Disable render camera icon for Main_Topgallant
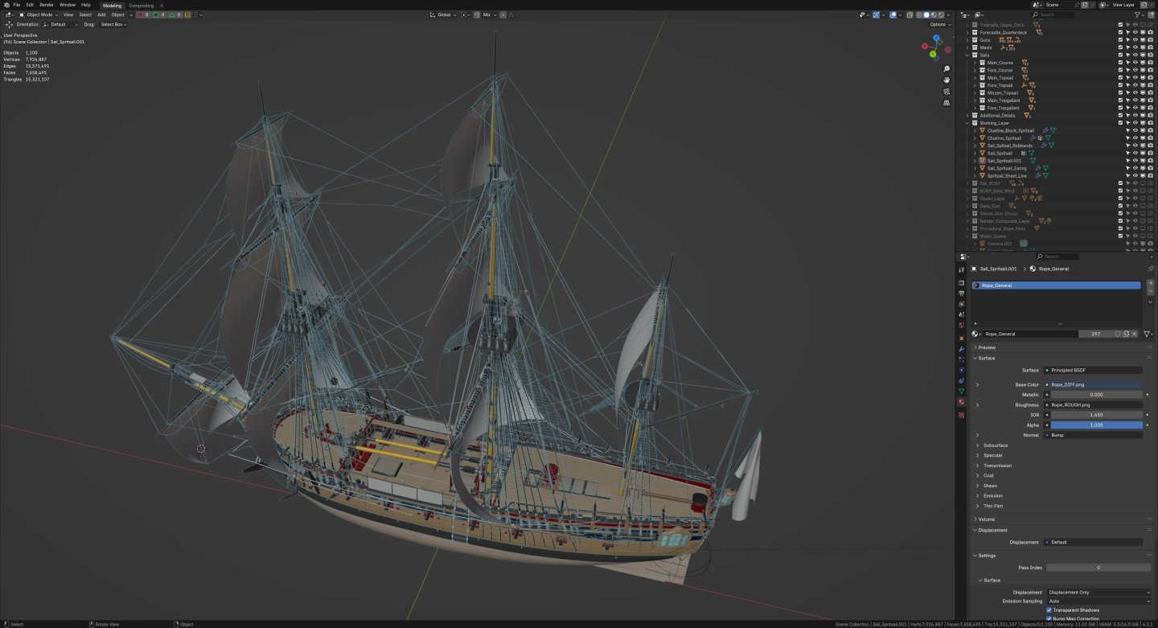 coord(1151,101)
